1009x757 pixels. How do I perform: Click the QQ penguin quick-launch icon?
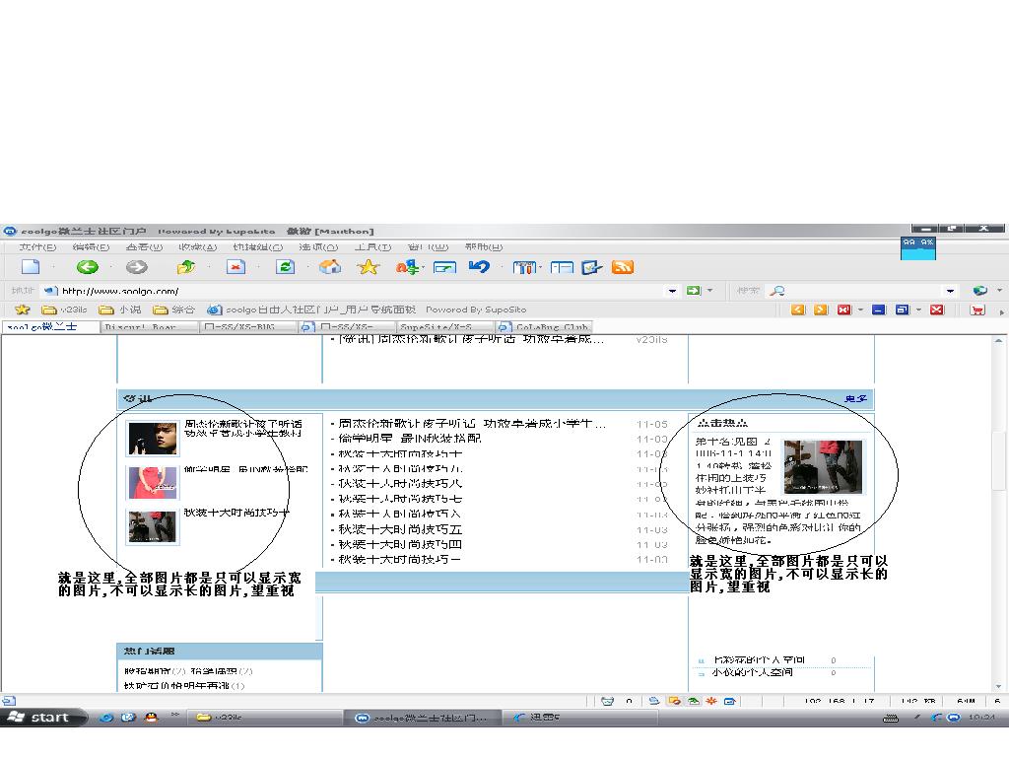point(151,718)
